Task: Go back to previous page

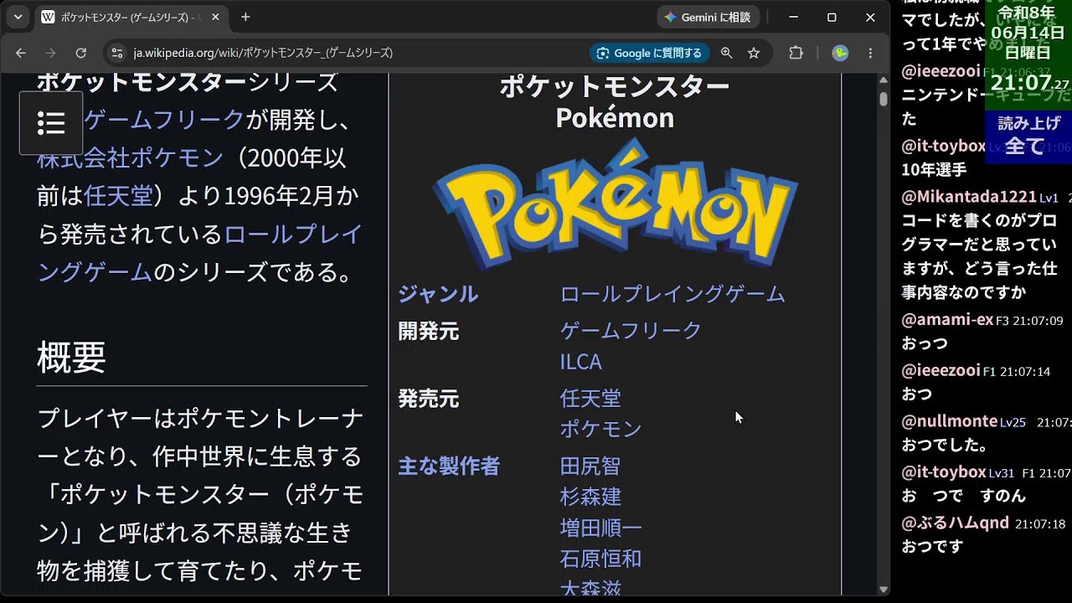Action: click(x=21, y=53)
